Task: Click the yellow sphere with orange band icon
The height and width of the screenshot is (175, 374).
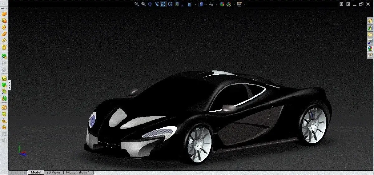Action: (x=4, y=127)
